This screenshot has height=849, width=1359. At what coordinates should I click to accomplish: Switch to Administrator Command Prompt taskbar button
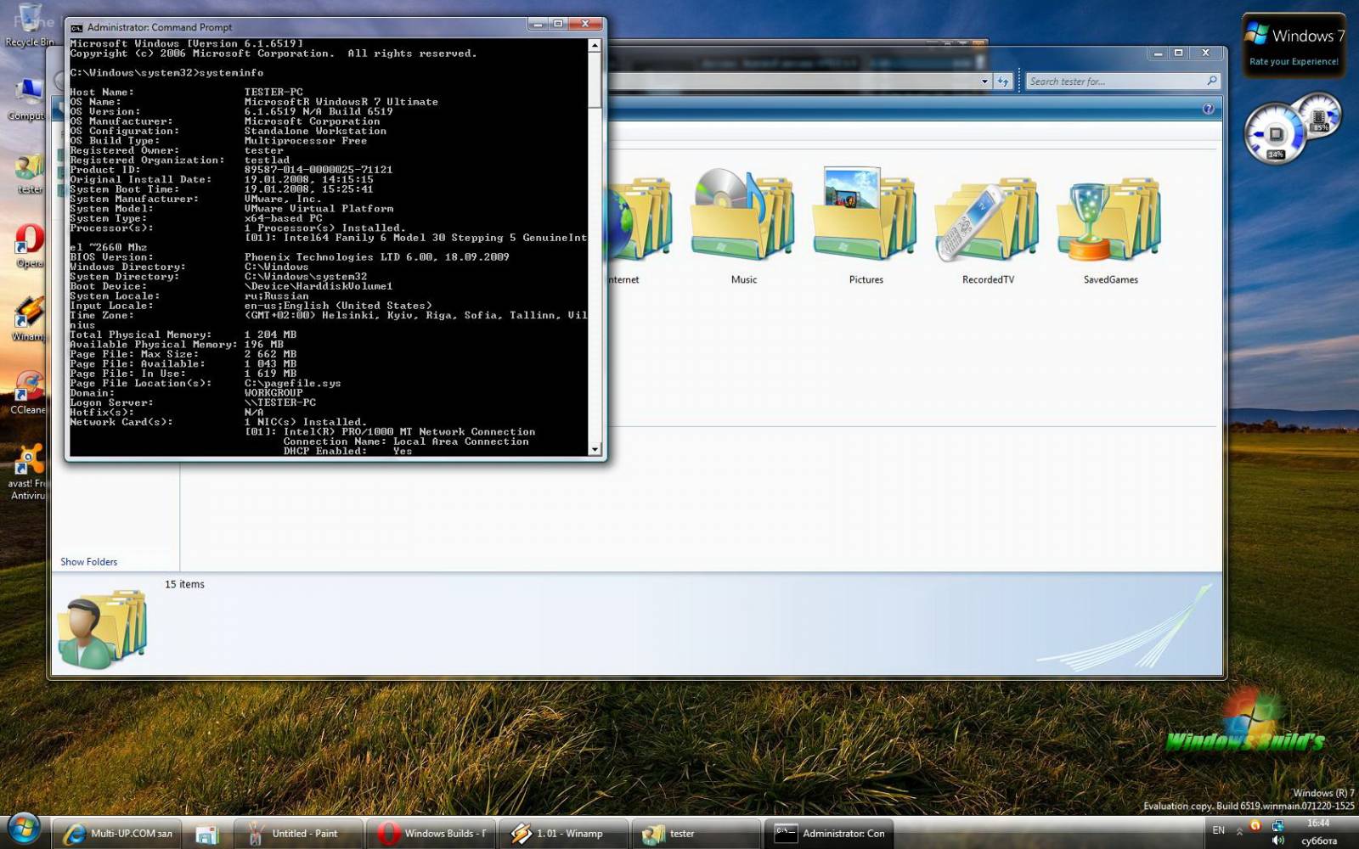(x=828, y=834)
